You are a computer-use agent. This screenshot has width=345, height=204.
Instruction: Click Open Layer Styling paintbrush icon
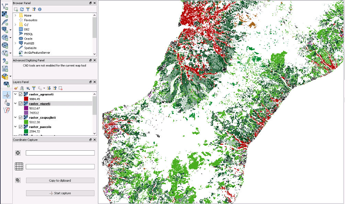click(x=16, y=88)
